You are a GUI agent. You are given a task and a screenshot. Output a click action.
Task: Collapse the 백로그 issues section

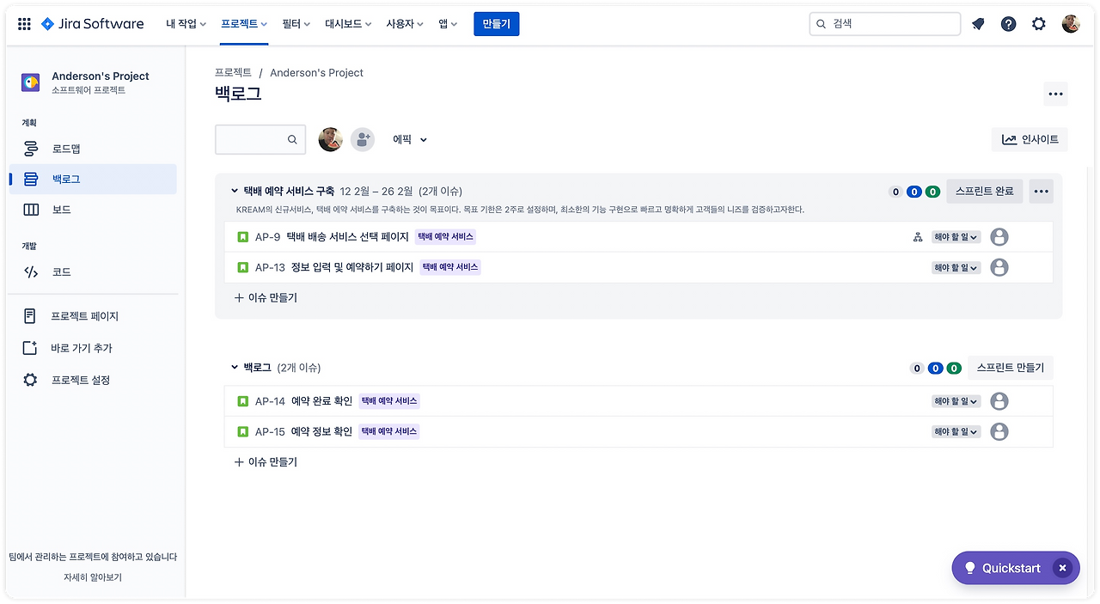click(233, 367)
